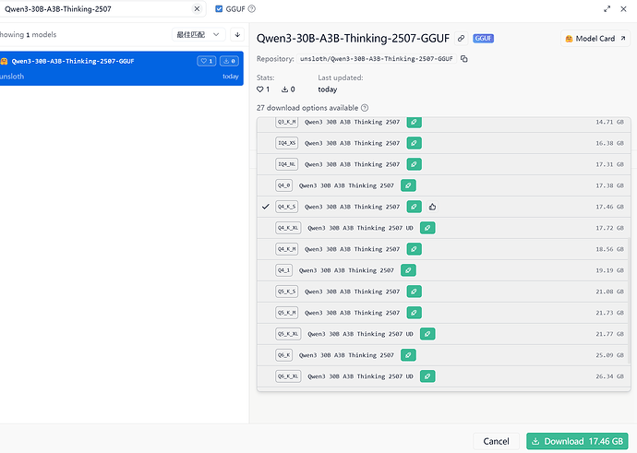The width and height of the screenshot is (637, 453).
Task: Click the Cancel button
Action: (x=496, y=441)
